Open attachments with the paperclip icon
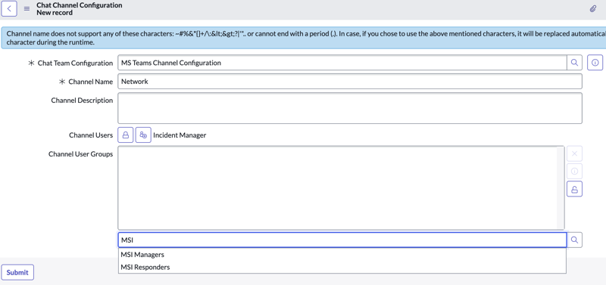The height and width of the screenshot is (285, 606). click(593, 8)
